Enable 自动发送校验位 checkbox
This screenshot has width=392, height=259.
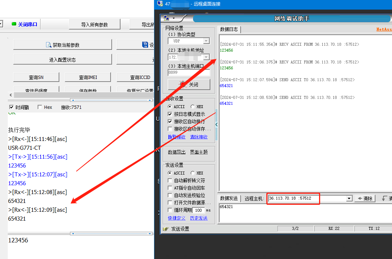tap(170, 195)
